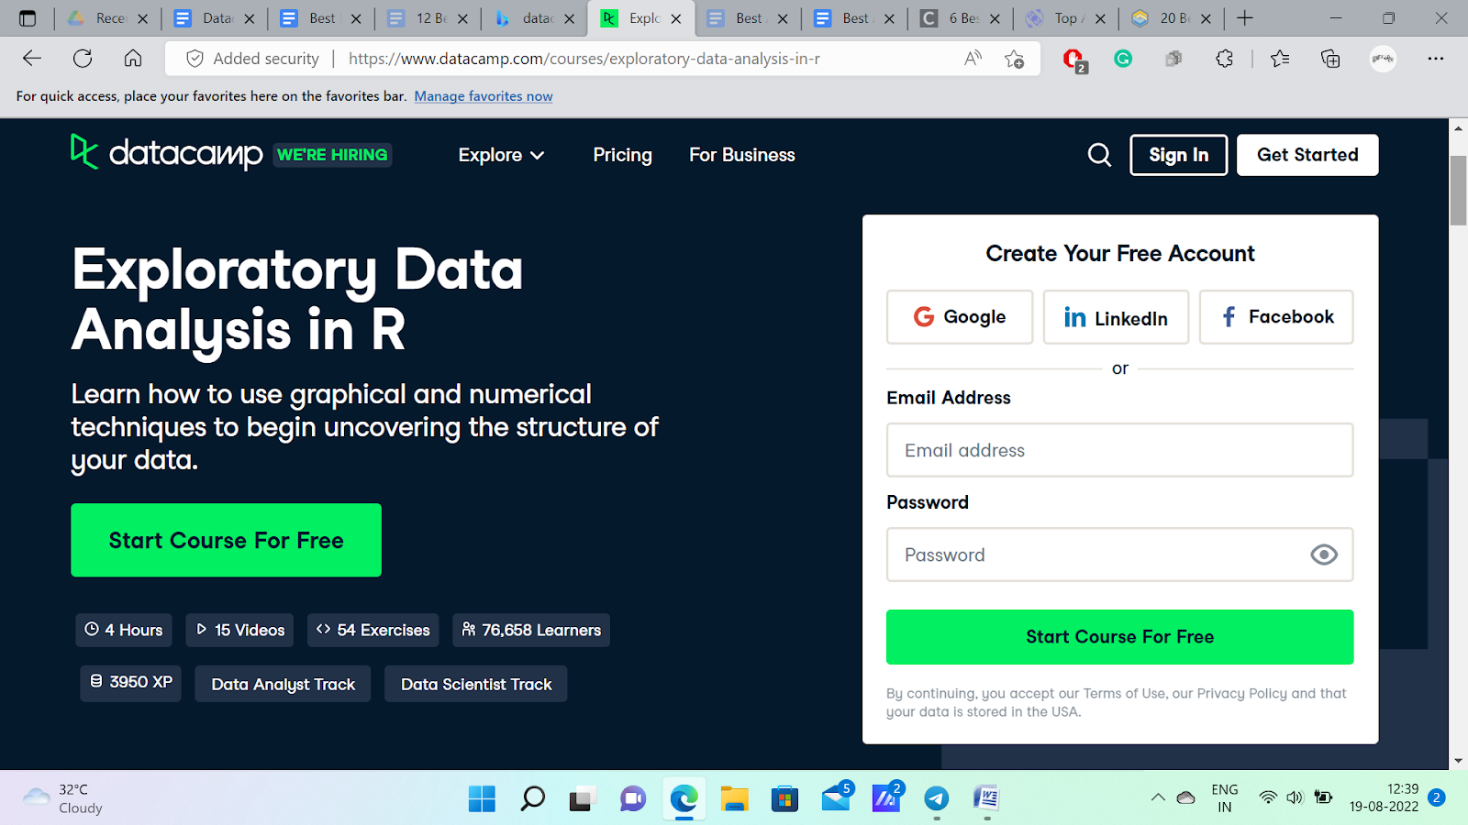Open the Data Scientist Track link
The width and height of the screenshot is (1468, 825).
click(x=476, y=684)
